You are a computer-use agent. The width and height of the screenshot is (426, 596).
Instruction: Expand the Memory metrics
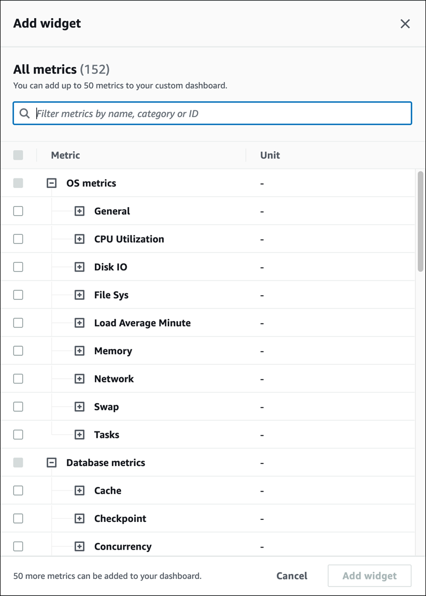[x=79, y=350]
